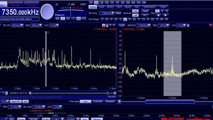Select the Overwrite file option
The width and height of the screenshot is (213, 120).
point(98,101)
